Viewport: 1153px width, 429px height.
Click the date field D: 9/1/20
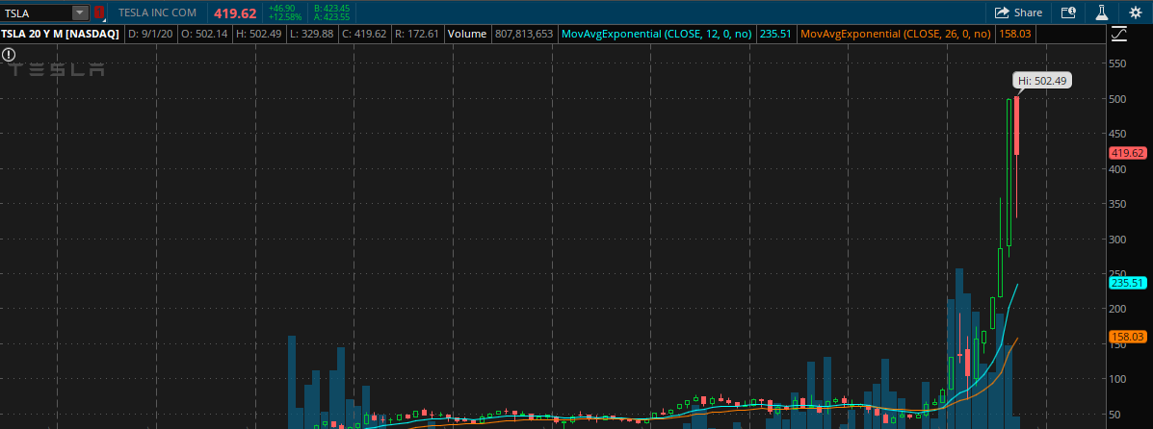click(x=150, y=34)
